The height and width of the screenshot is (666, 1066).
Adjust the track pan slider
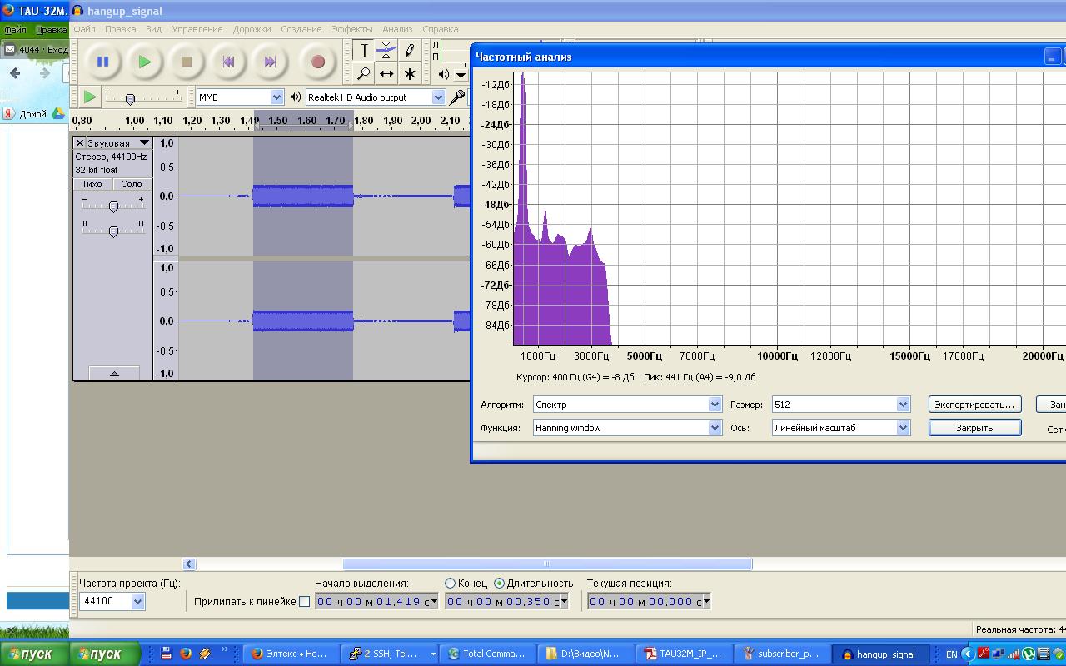(x=113, y=231)
